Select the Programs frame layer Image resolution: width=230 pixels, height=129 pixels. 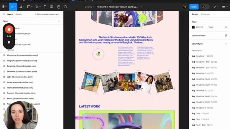(x=22, y=61)
